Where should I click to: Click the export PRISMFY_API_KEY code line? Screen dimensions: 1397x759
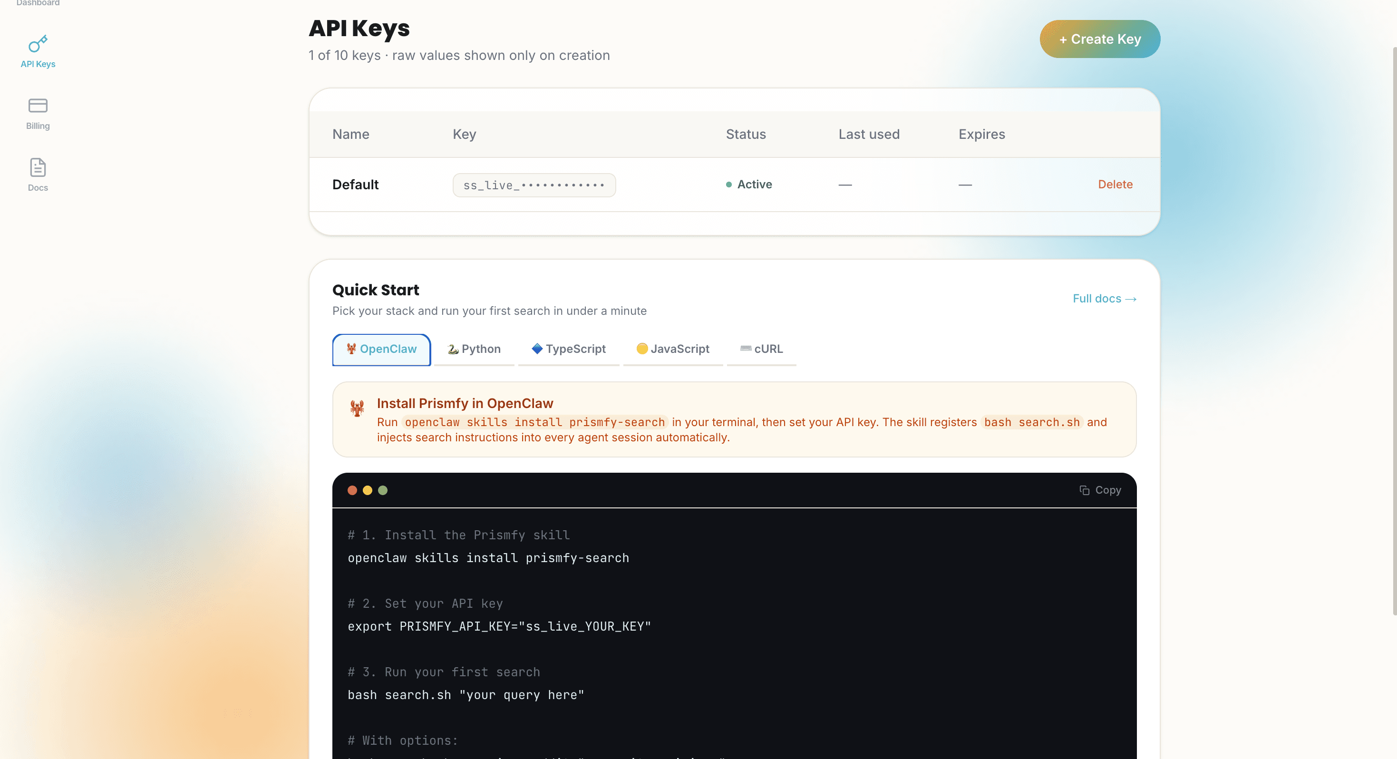coord(499,627)
